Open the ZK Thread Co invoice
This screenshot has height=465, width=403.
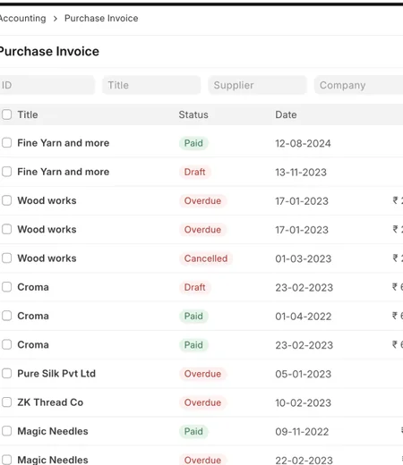(x=50, y=402)
